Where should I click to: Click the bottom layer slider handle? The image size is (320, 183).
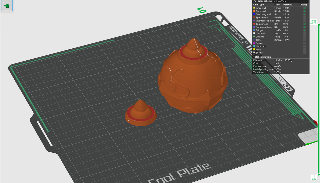coord(318,174)
